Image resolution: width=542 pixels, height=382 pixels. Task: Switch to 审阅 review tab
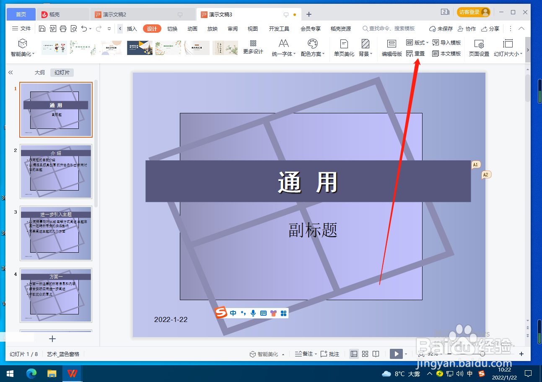pyautogui.click(x=233, y=29)
